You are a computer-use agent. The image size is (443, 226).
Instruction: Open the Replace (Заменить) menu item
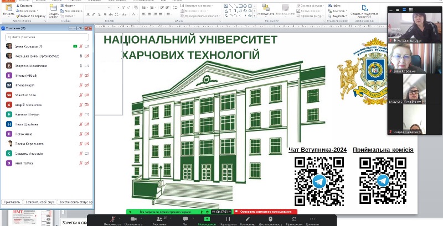pyautogui.click(x=336, y=11)
